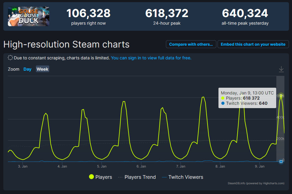
Task: Click the SteamDB.info Highcharts credit text
Action: [256, 183]
